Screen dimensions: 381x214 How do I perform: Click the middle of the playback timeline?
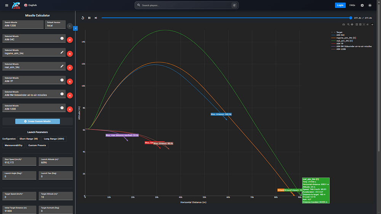pyautogui.click(x=226, y=18)
